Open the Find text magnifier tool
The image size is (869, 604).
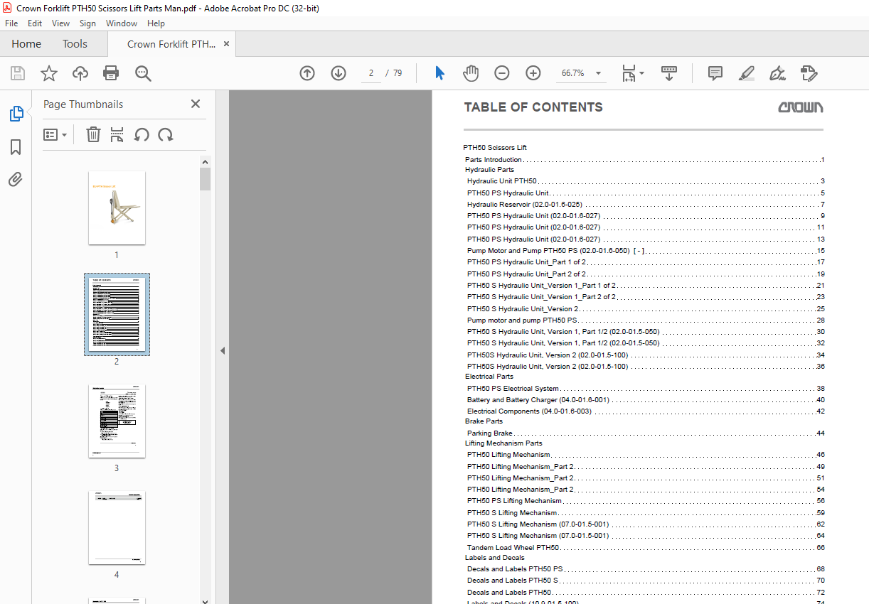point(143,73)
